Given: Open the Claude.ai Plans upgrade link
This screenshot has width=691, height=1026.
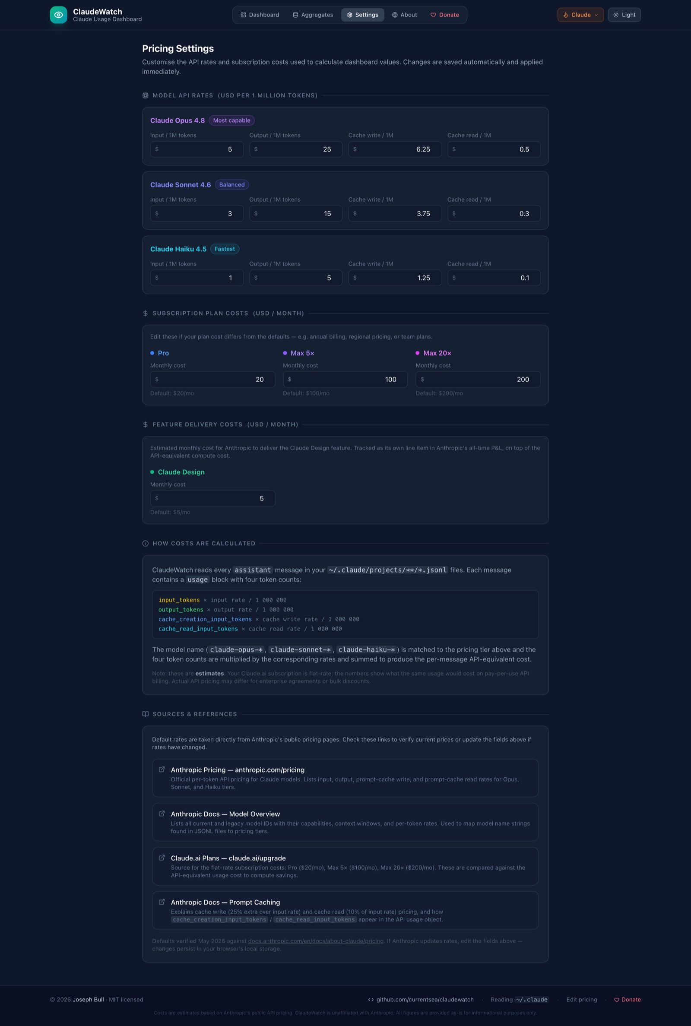Looking at the screenshot, I should click(345, 866).
